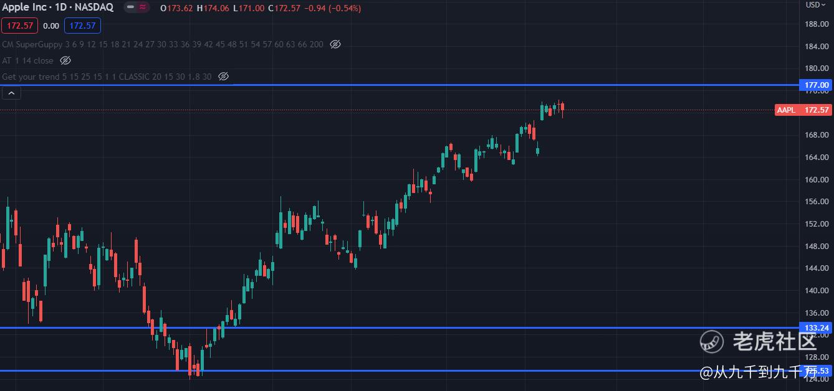Click the 168.00 price axis label

tap(816, 134)
